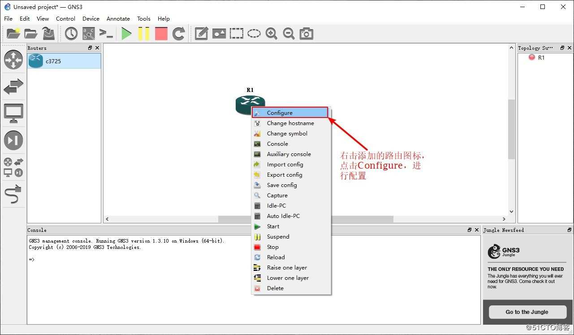Open the Annotate menu
Image resolution: width=574 pixels, height=335 pixels.
pyautogui.click(x=118, y=18)
